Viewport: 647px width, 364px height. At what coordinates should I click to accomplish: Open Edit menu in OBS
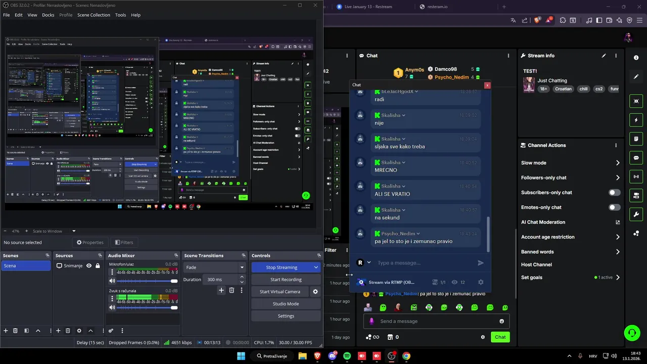coord(19,15)
